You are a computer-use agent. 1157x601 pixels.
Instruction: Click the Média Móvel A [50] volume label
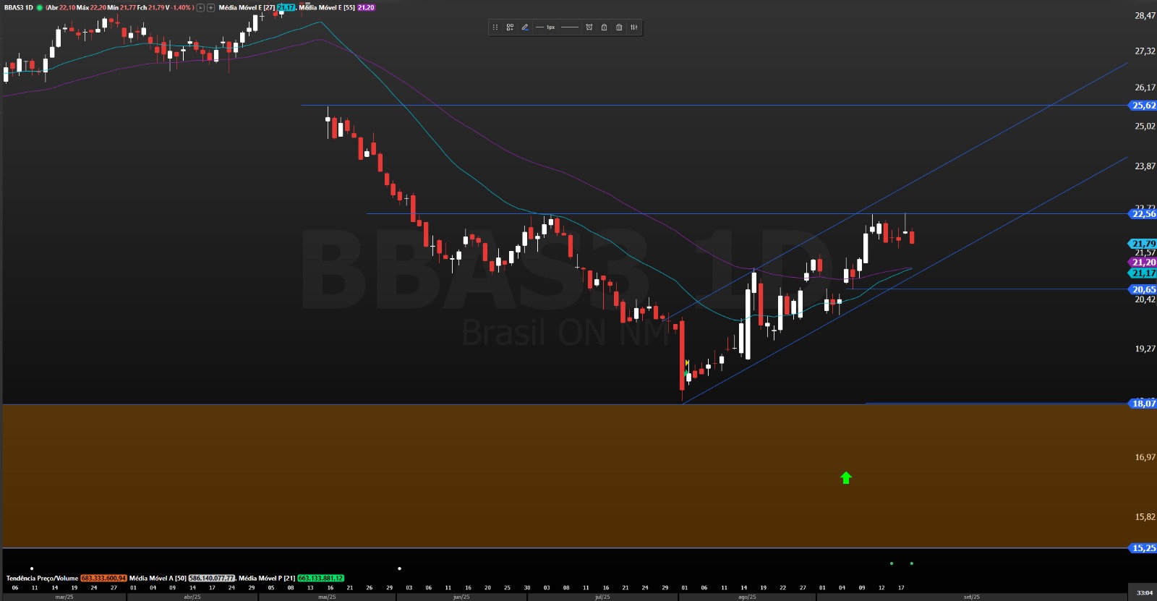coord(158,579)
